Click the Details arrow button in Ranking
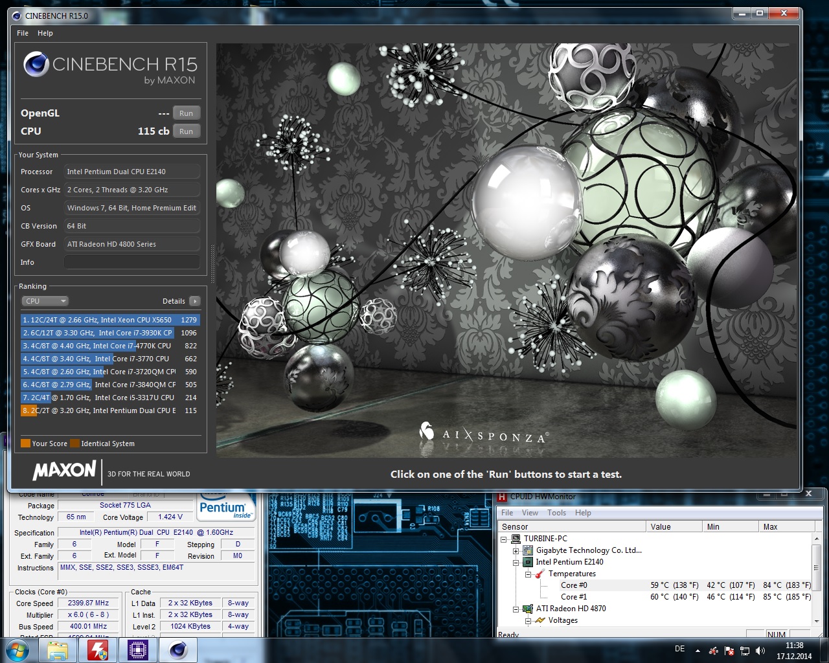829x663 pixels. click(195, 301)
